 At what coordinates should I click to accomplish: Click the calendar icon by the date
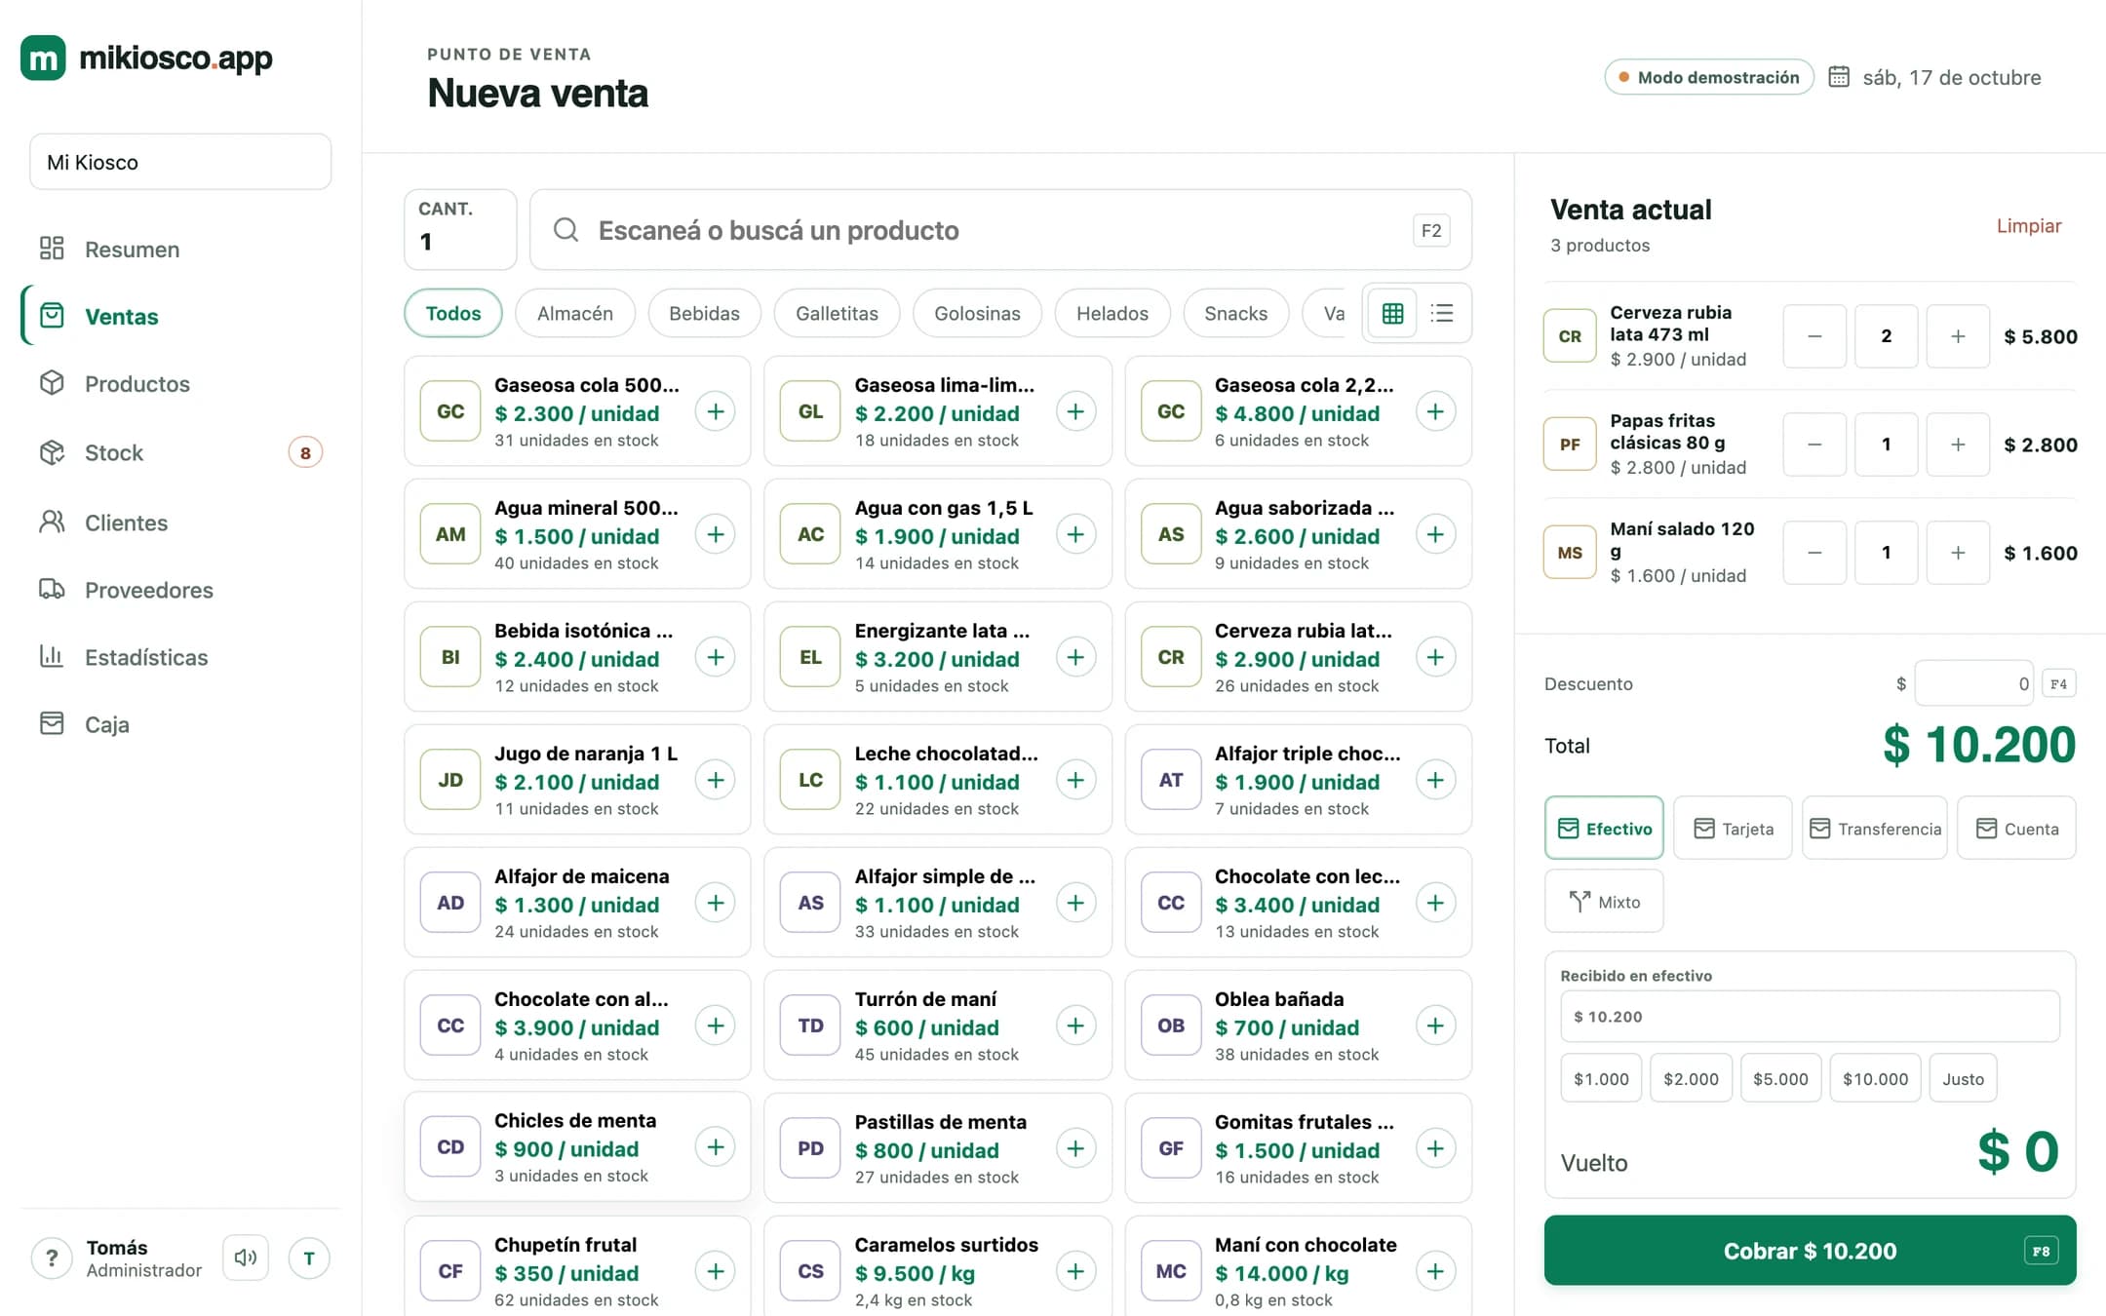1839,77
